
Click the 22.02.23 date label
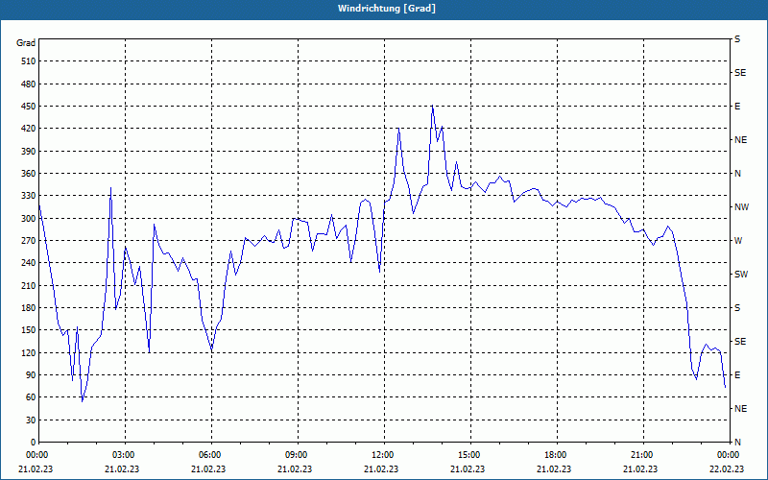click(727, 469)
